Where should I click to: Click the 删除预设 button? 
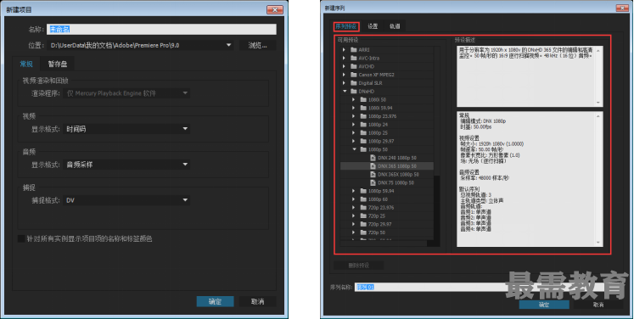pos(359,266)
